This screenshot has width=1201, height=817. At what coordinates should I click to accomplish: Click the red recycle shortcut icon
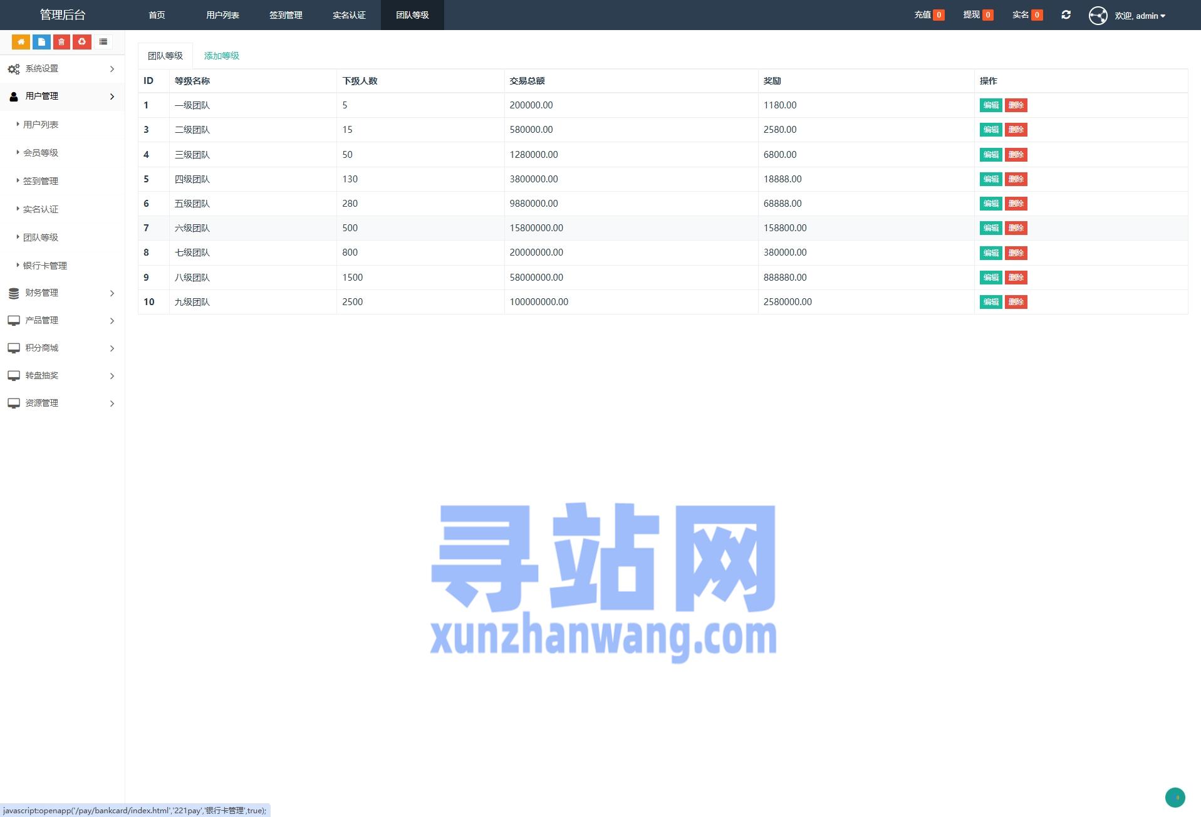[x=82, y=42]
